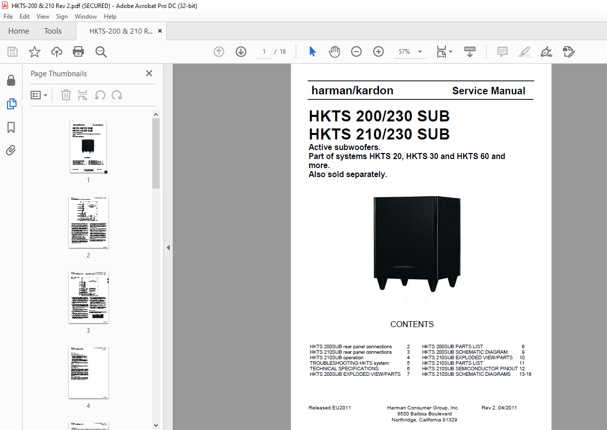Select the arrow Selection tool
Image resolution: width=607 pixels, height=430 pixels.
[312, 52]
